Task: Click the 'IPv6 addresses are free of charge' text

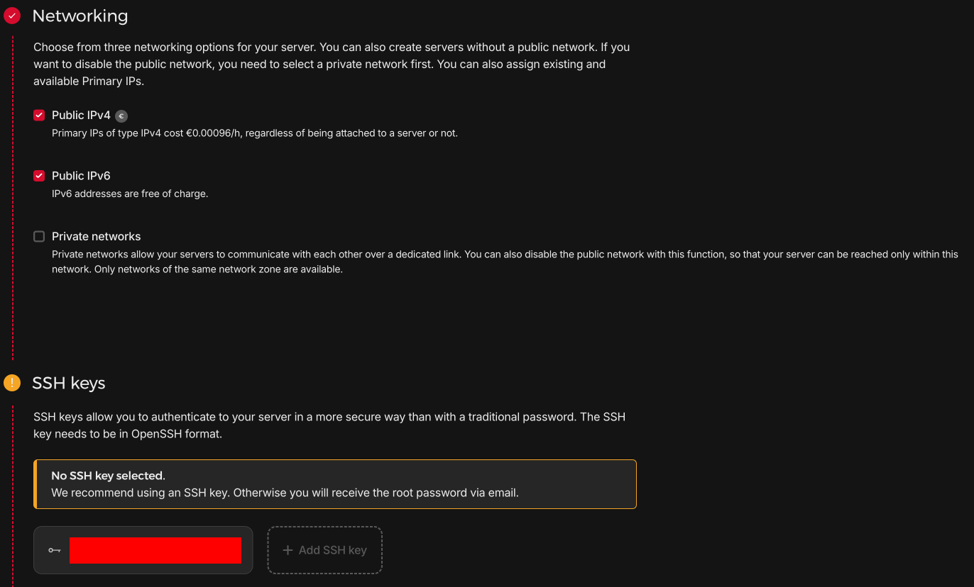Action: point(130,194)
